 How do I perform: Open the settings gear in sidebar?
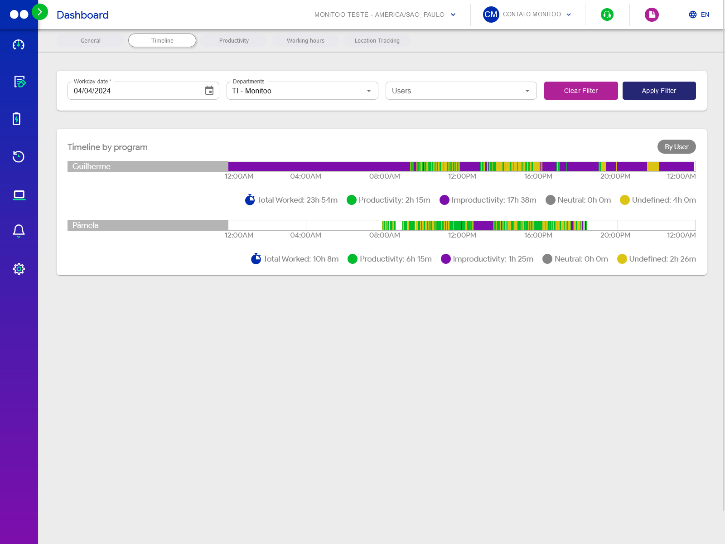(x=19, y=269)
